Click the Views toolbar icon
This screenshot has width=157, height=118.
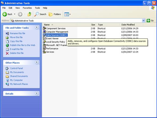66,14
